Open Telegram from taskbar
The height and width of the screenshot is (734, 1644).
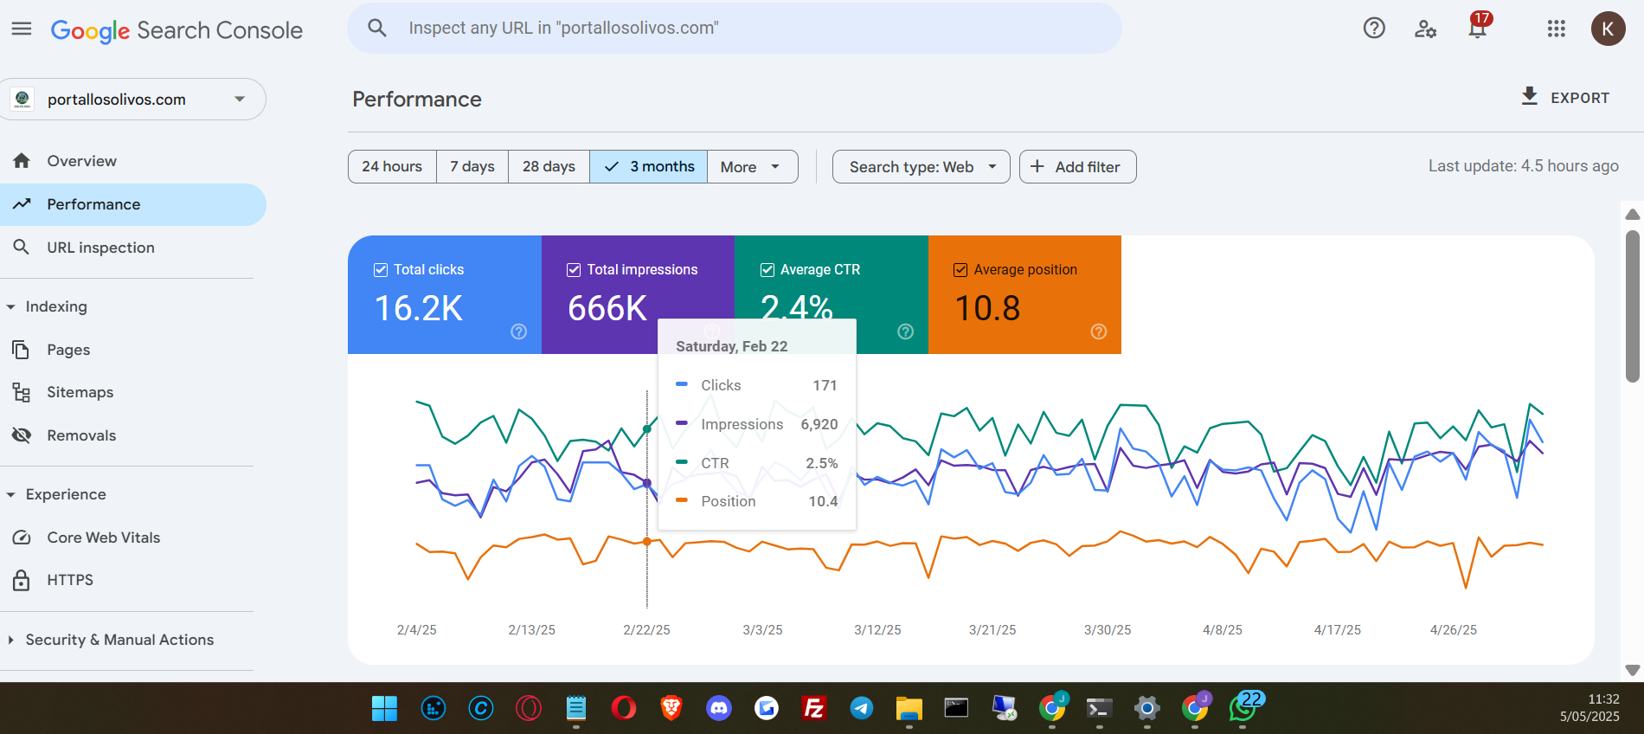pos(861,709)
